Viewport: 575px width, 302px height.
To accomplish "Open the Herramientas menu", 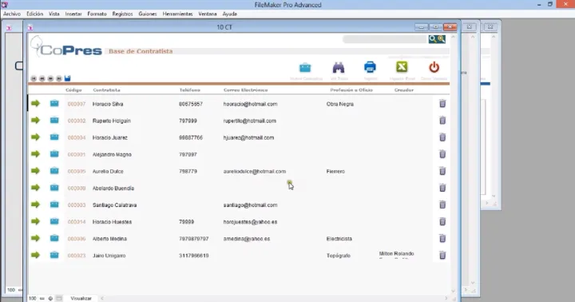I will point(177,14).
